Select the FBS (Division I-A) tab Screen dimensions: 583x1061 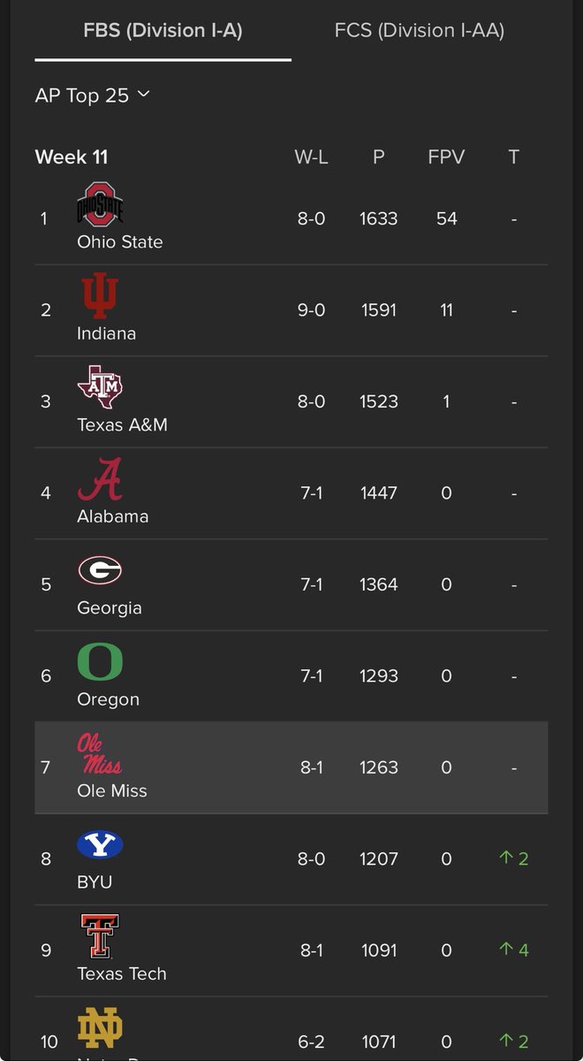163,30
